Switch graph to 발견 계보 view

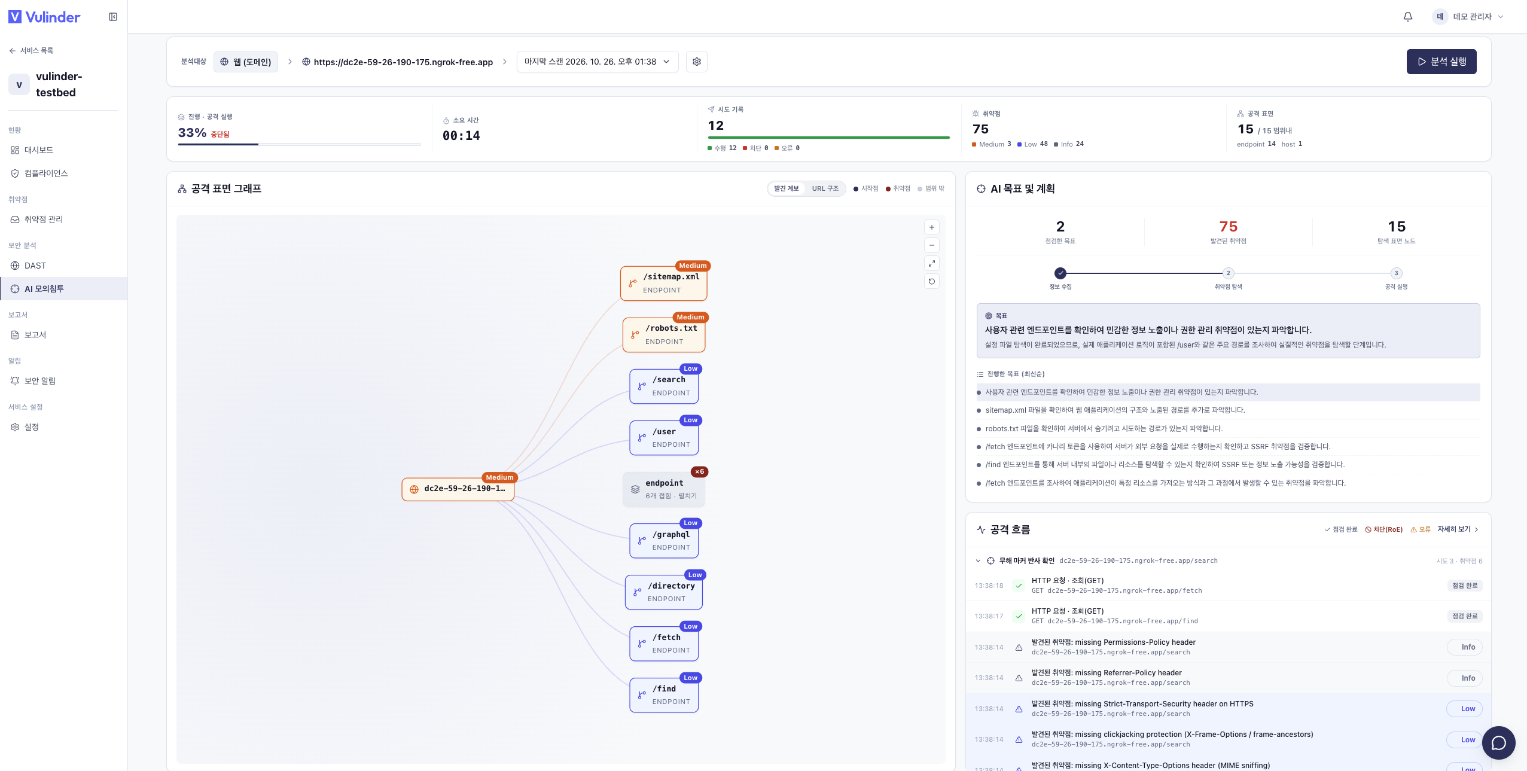coord(786,188)
